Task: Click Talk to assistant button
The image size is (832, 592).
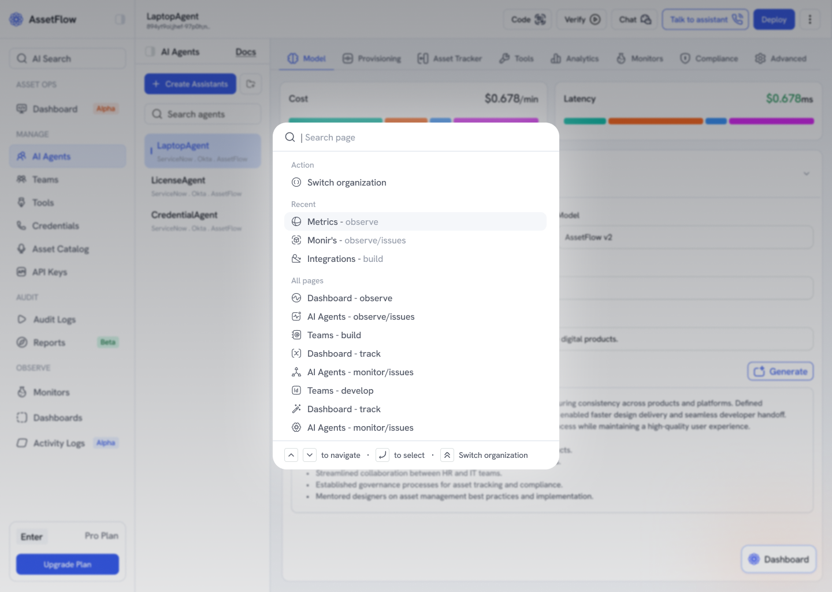Action: point(705,20)
